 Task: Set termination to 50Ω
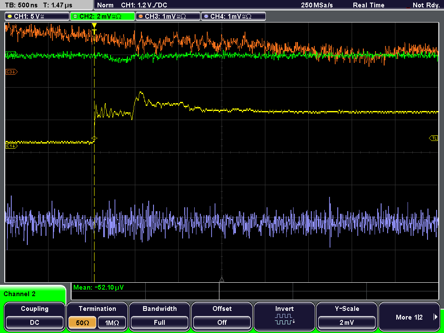pos(82,323)
